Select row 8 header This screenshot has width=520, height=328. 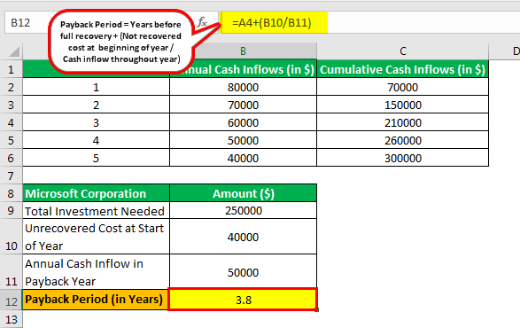tap(11, 193)
